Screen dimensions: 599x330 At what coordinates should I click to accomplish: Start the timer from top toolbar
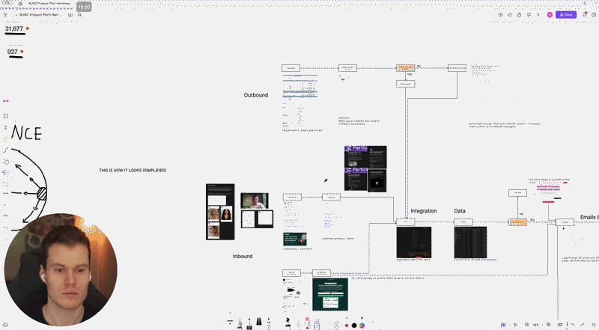[x=519, y=14]
